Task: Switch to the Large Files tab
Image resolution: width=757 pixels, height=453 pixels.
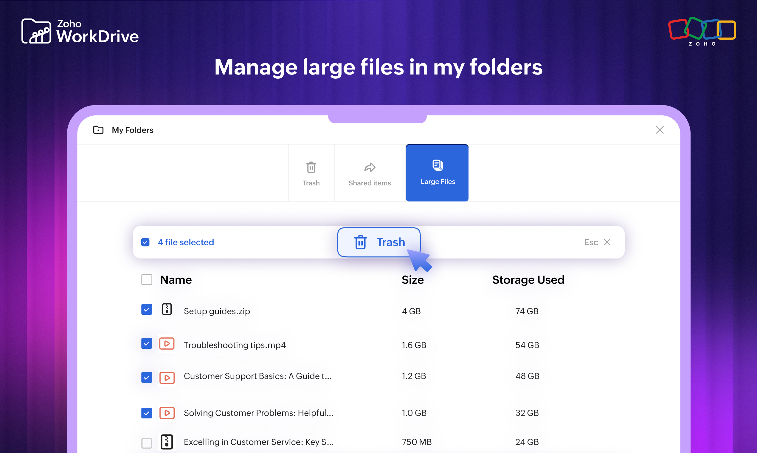Action: click(437, 173)
